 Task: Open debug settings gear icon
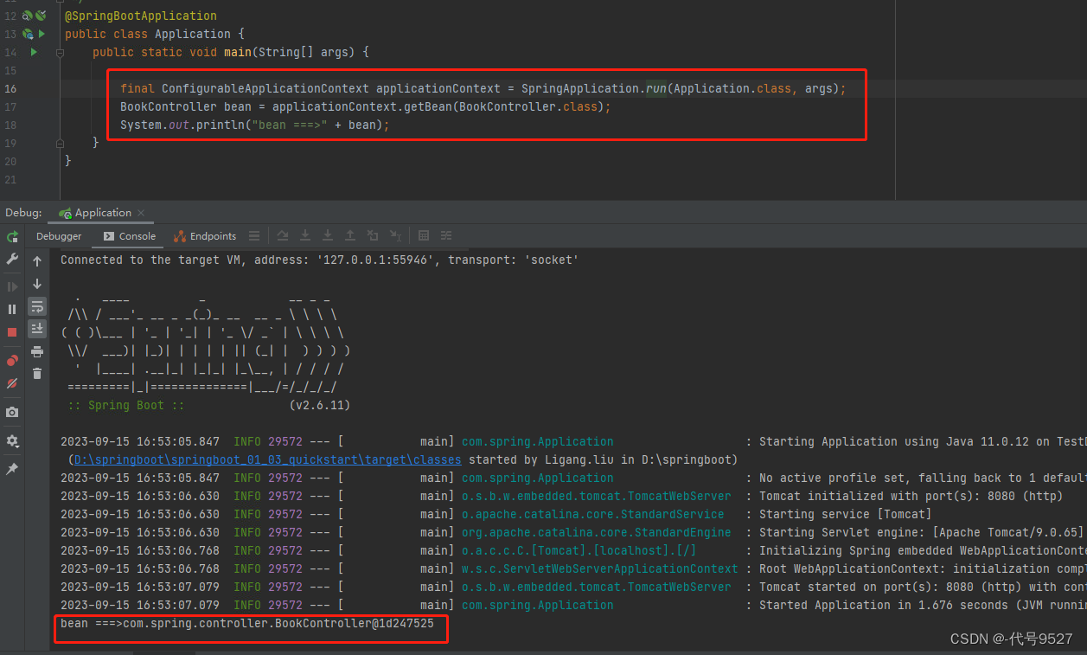tap(12, 440)
